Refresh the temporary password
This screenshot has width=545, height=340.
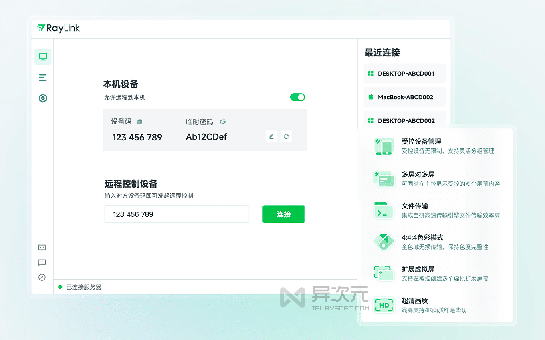click(286, 136)
